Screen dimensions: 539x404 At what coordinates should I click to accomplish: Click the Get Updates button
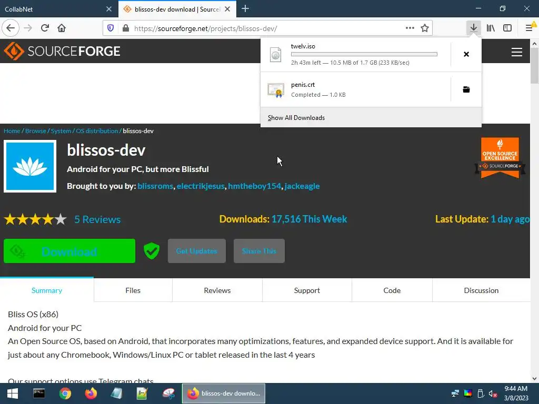(x=197, y=251)
